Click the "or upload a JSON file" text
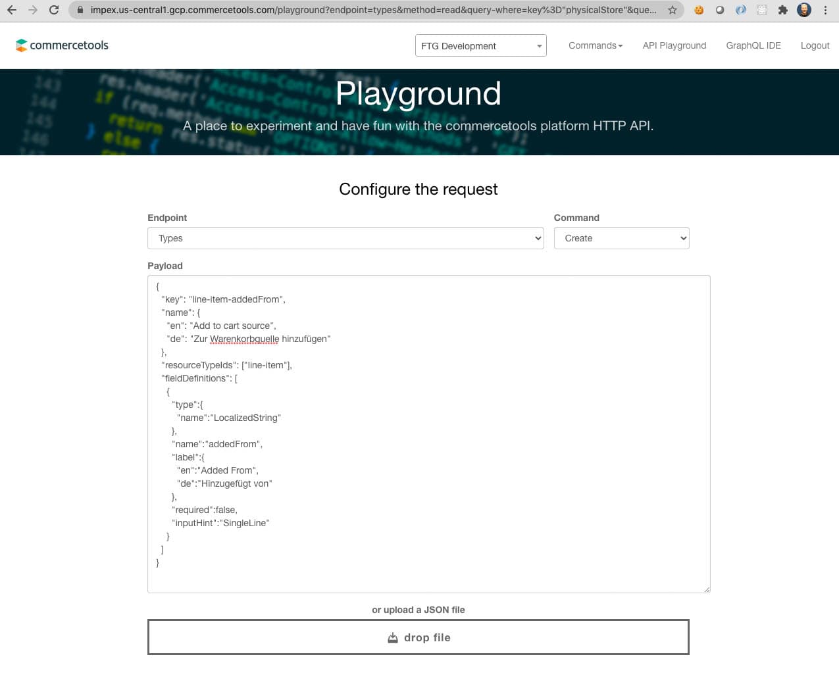The image size is (839, 686). pyautogui.click(x=419, y=610)
